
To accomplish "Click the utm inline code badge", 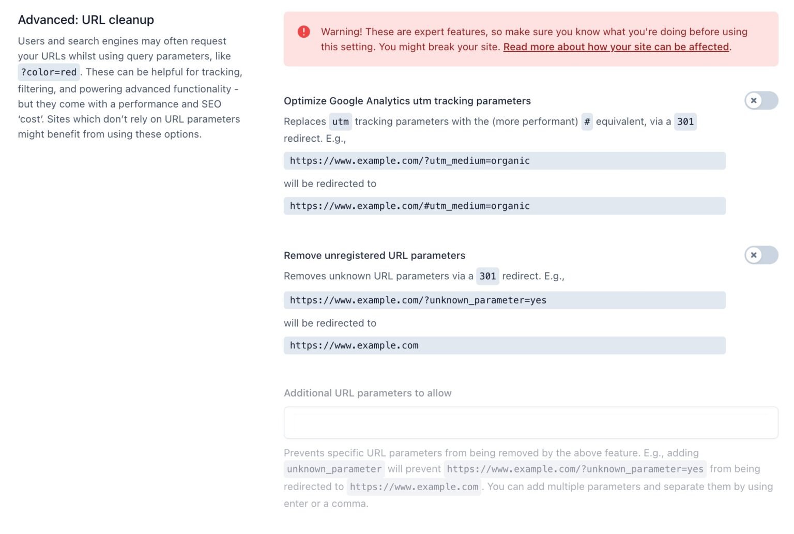I will pos(341,121).
